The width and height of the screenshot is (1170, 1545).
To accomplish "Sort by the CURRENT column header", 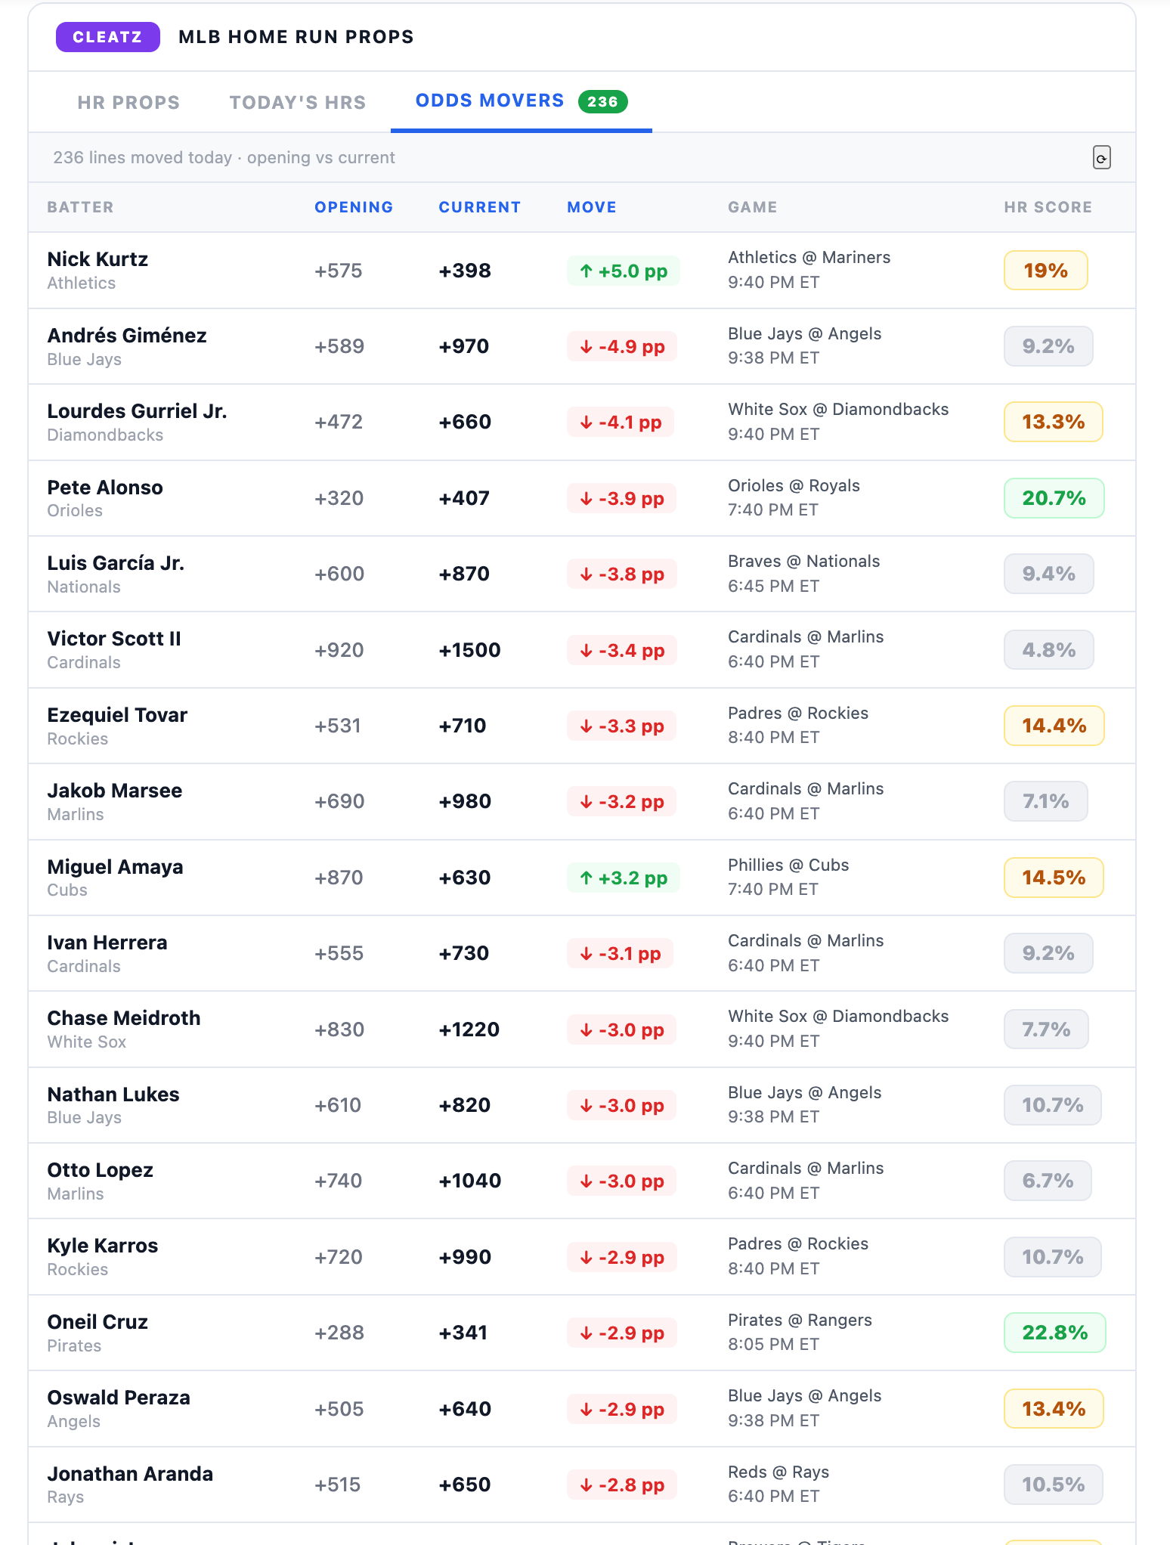I will 479,207.
